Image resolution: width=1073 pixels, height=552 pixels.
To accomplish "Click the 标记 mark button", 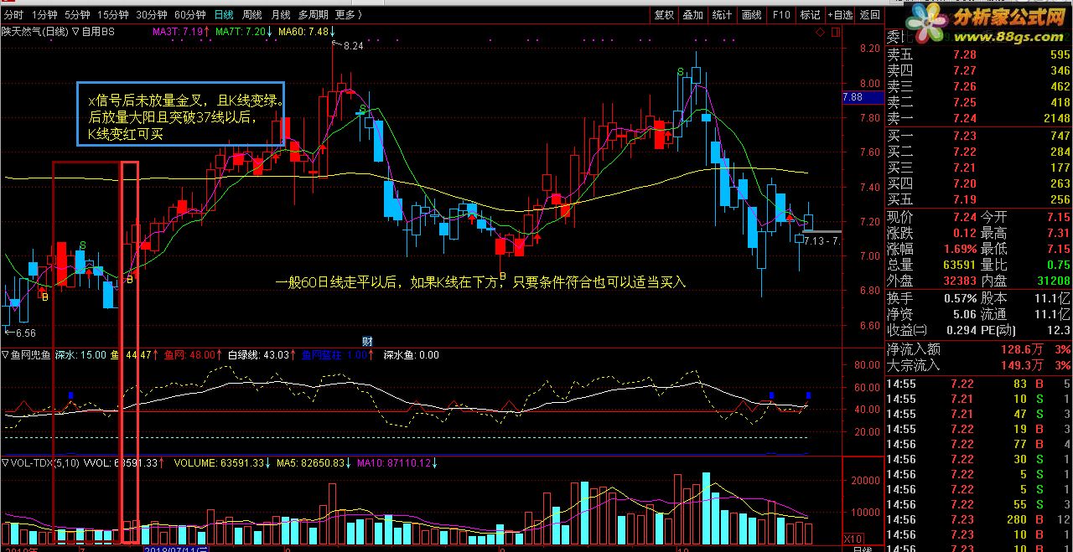I will click(810, 15).
